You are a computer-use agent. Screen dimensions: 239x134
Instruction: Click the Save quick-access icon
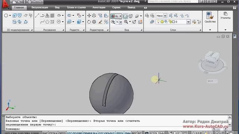[24, 2]
